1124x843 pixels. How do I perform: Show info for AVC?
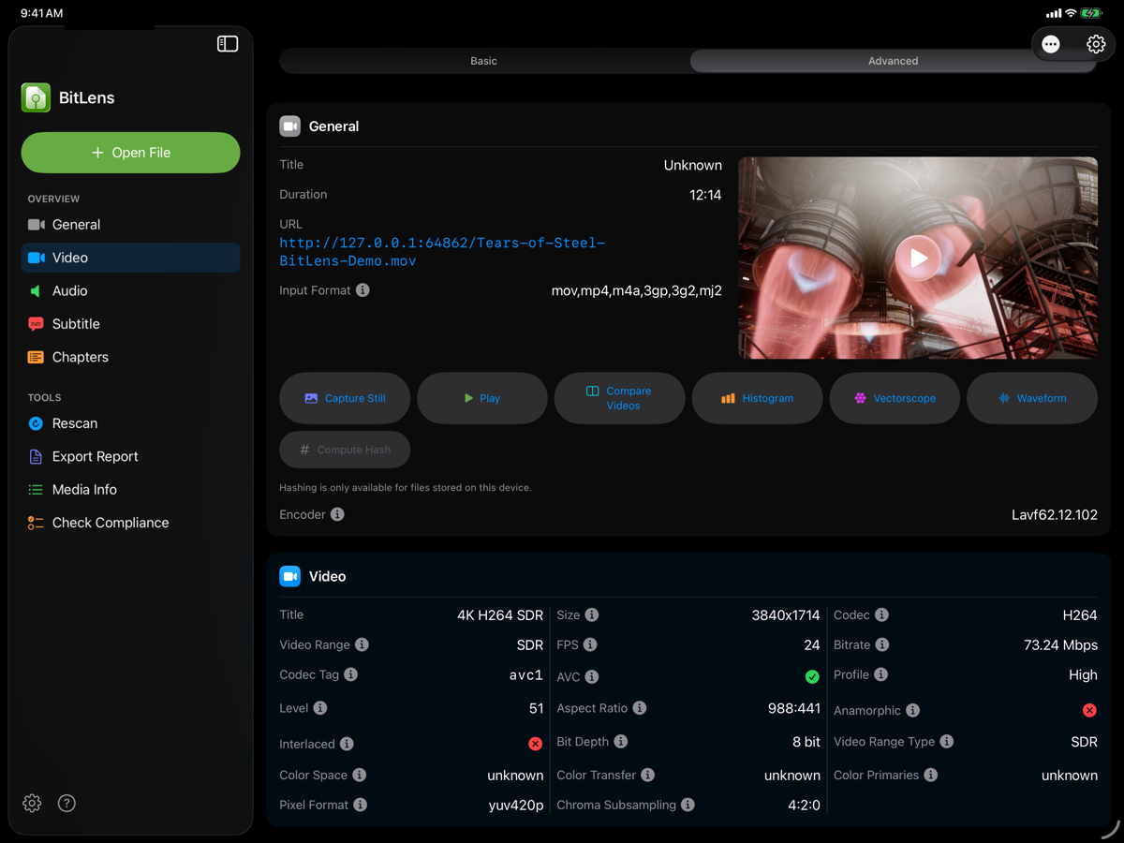click(592, 676)
